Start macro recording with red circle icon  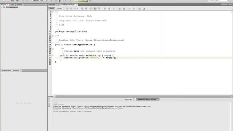pos(130,9)
